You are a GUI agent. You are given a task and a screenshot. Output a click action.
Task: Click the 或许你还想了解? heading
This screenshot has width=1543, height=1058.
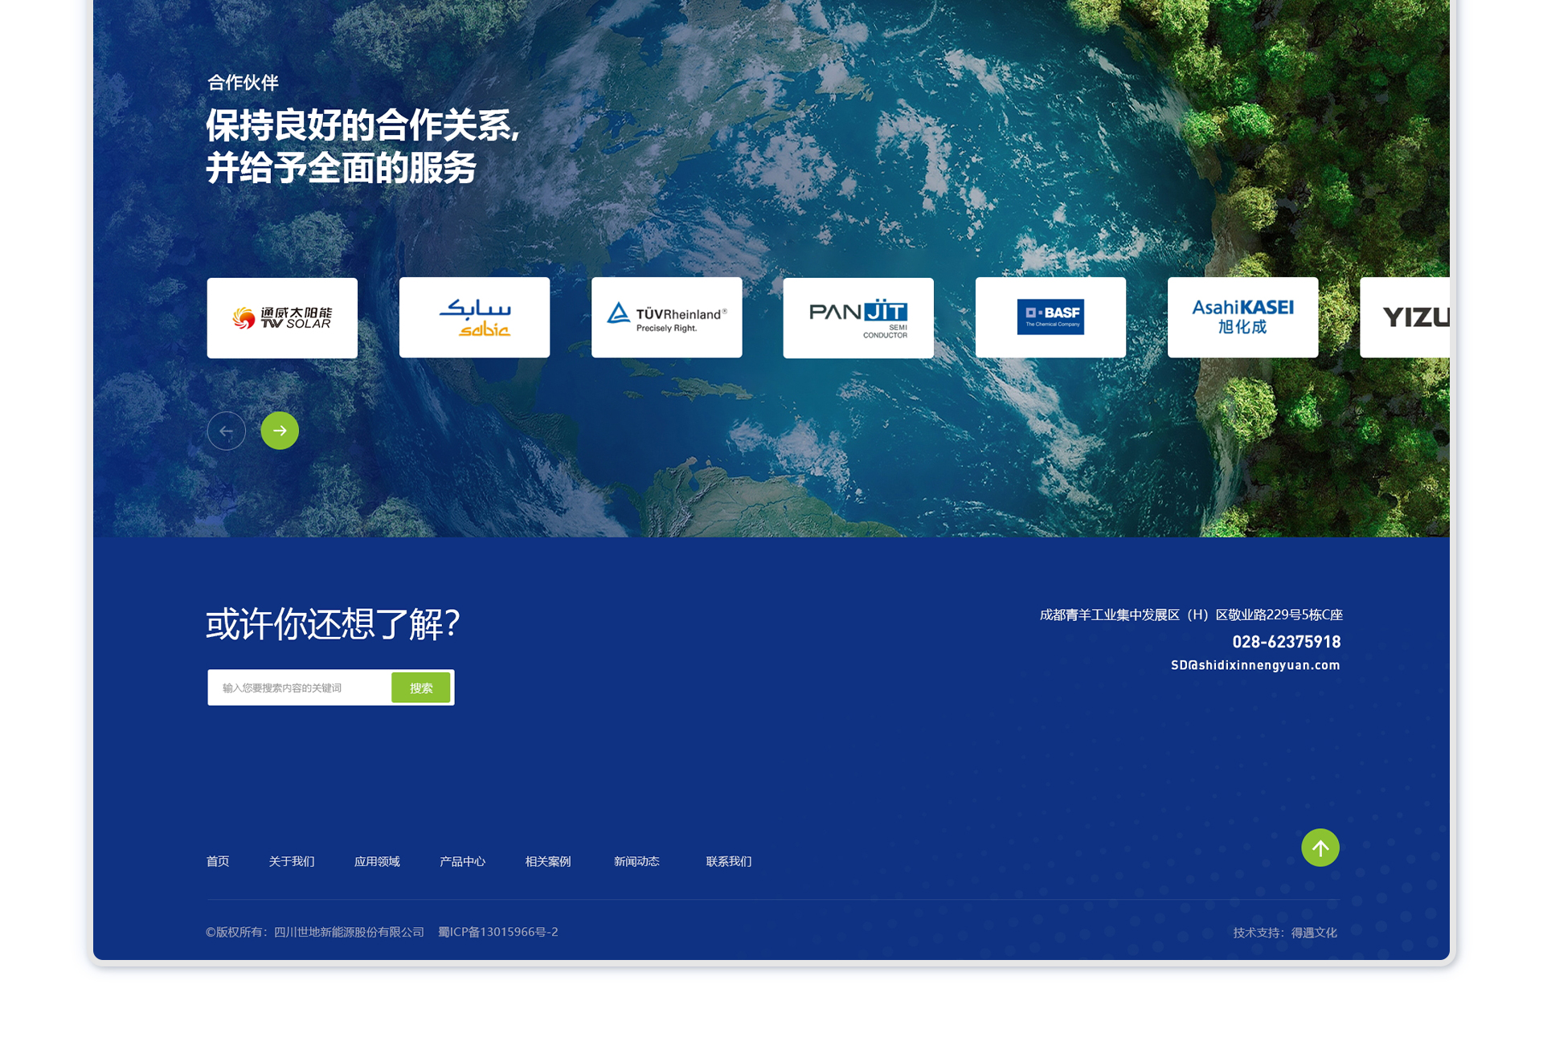[x=333, y=623]
